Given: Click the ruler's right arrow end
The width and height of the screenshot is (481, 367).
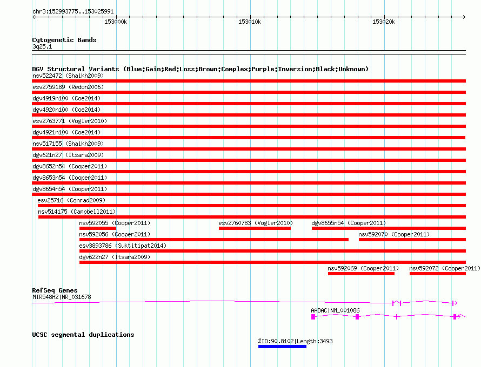Looking at the screenshot, I should pyautogui.click(x=464, y=17).
